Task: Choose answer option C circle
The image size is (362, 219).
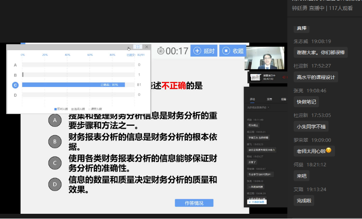Action: (55, 163)
